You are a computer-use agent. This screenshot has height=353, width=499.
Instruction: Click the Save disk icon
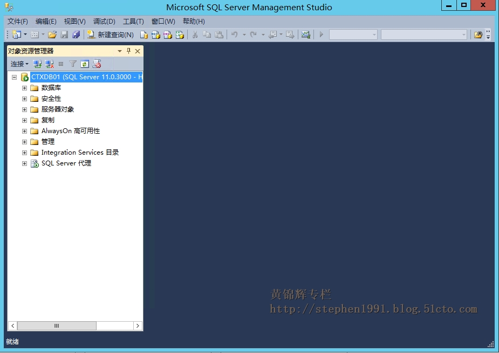(x=64, y=34)
